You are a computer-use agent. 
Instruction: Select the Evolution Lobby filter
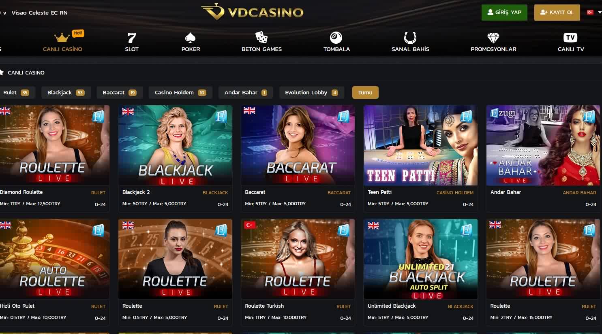click(x=311, y=92)
